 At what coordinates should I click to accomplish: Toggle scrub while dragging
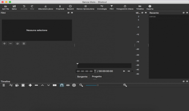68,85
